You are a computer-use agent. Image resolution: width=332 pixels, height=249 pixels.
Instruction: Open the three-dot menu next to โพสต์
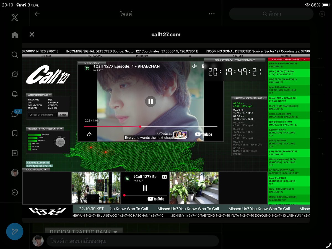[x=212, y=14]
